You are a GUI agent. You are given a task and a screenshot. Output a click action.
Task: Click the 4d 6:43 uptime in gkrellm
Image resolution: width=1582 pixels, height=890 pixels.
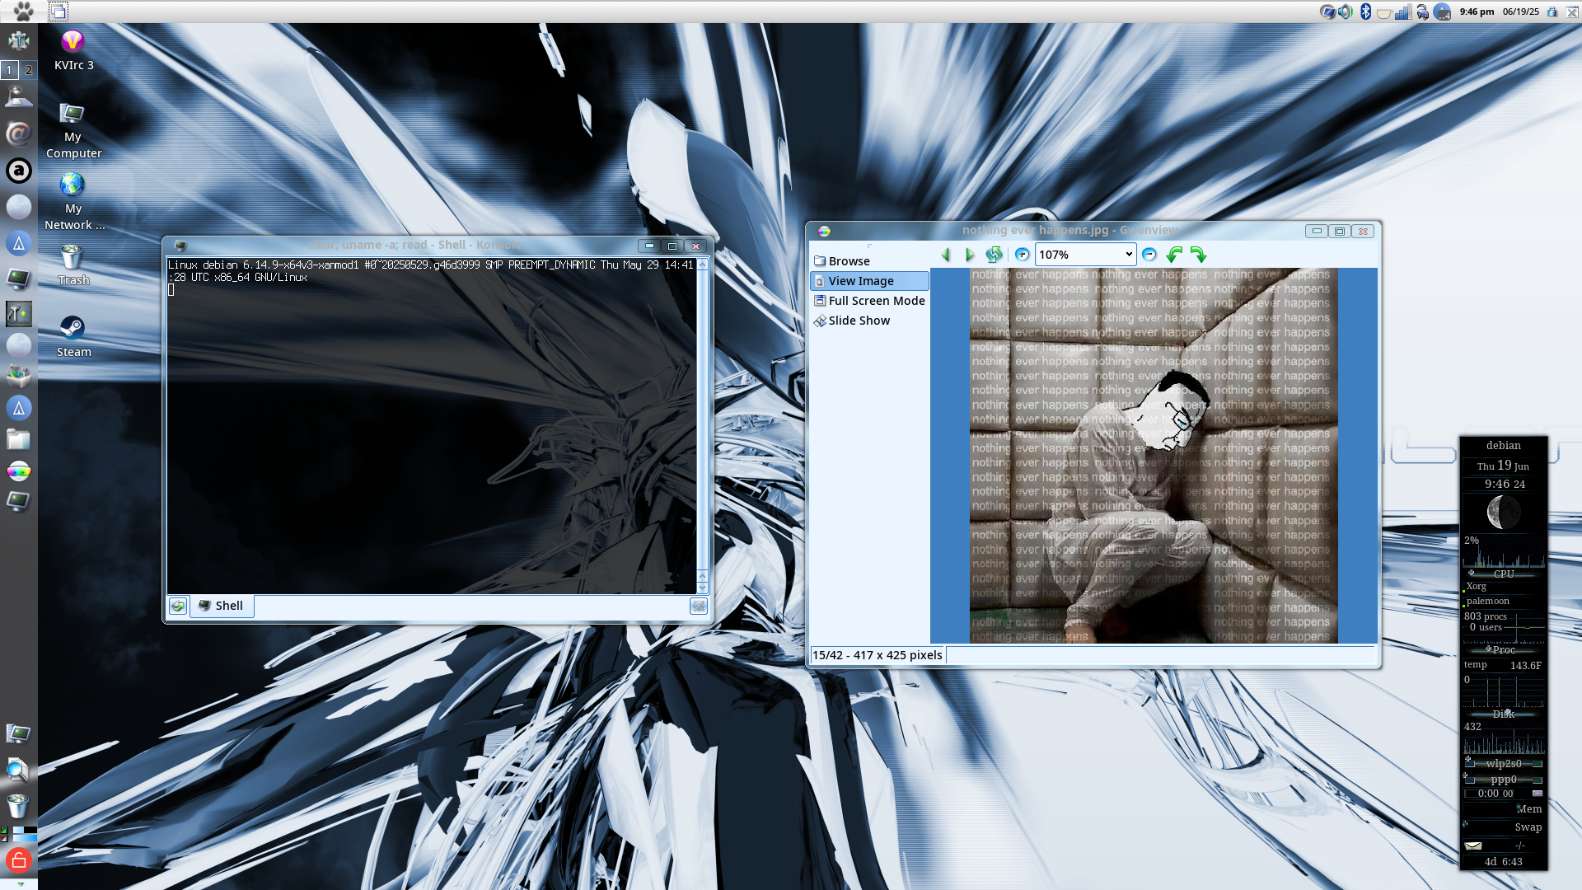point(1504,862)
